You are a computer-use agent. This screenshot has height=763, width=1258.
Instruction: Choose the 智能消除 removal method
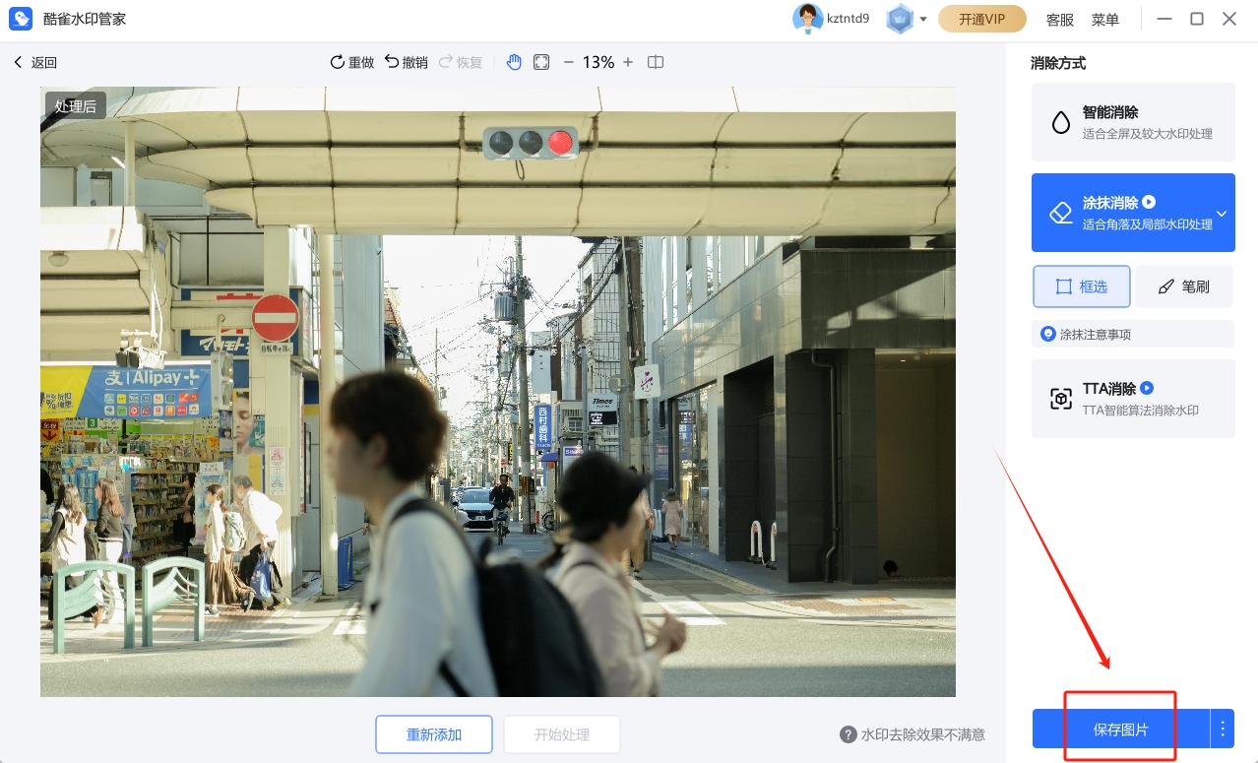1133,122
